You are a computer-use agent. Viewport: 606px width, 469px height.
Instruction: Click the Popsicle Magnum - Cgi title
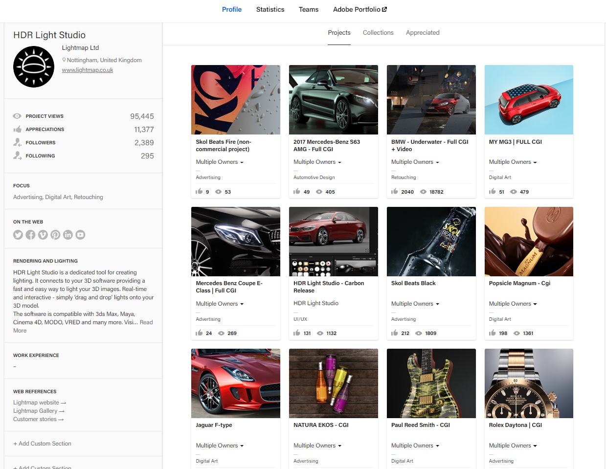519,283
